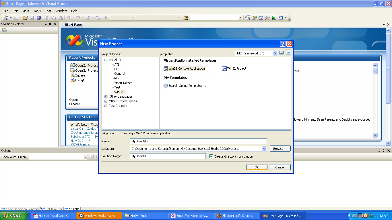The height and width of the screenshot is (220, 392).
Task: Click the Paste clipboard toolbar icon
Action: [x=60, y=18]
